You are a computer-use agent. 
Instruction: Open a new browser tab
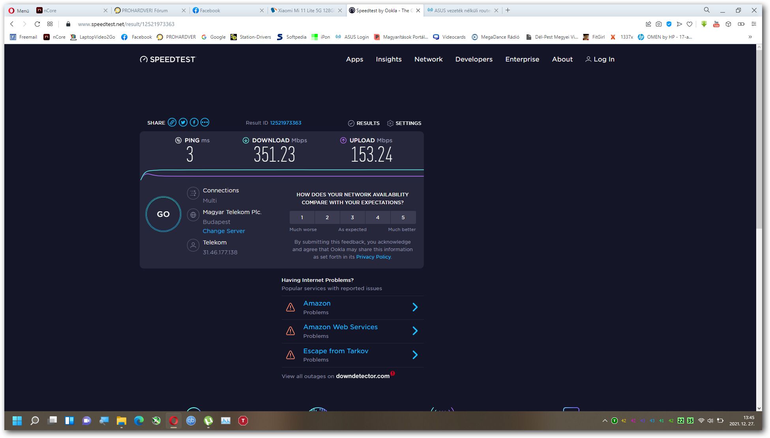tap(508, 10)
